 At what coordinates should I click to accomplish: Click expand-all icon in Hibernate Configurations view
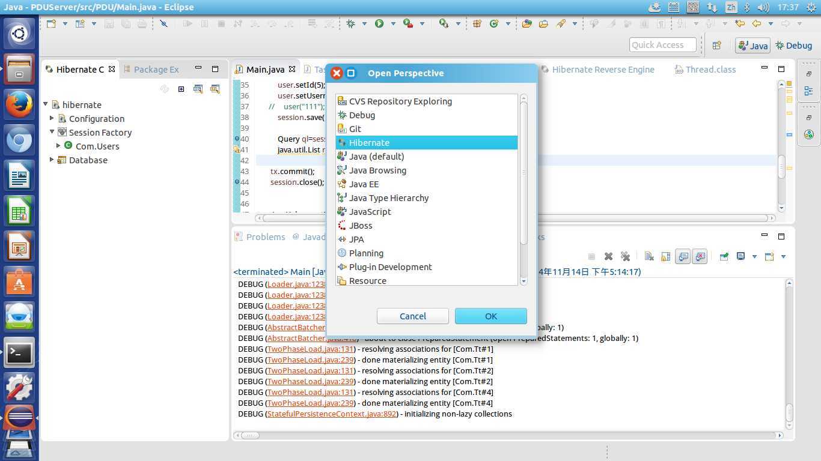[x=181, y=89]
